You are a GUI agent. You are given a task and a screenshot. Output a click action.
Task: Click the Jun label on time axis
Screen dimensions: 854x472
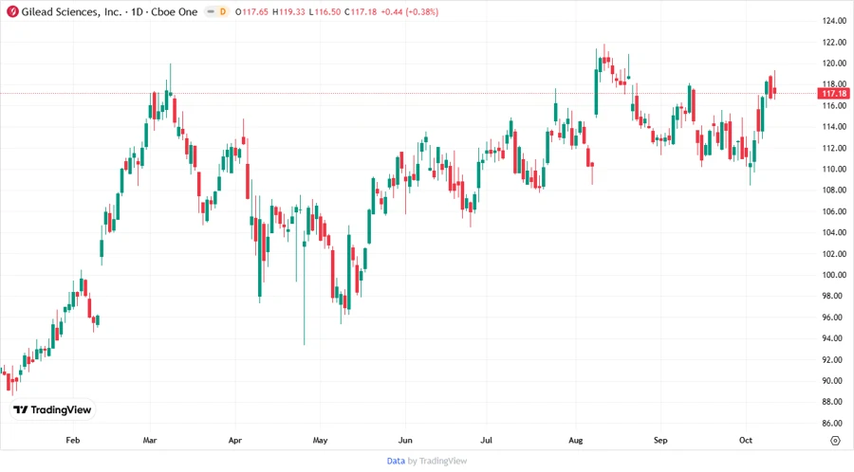pyautogui.click(x=405, y=440)
